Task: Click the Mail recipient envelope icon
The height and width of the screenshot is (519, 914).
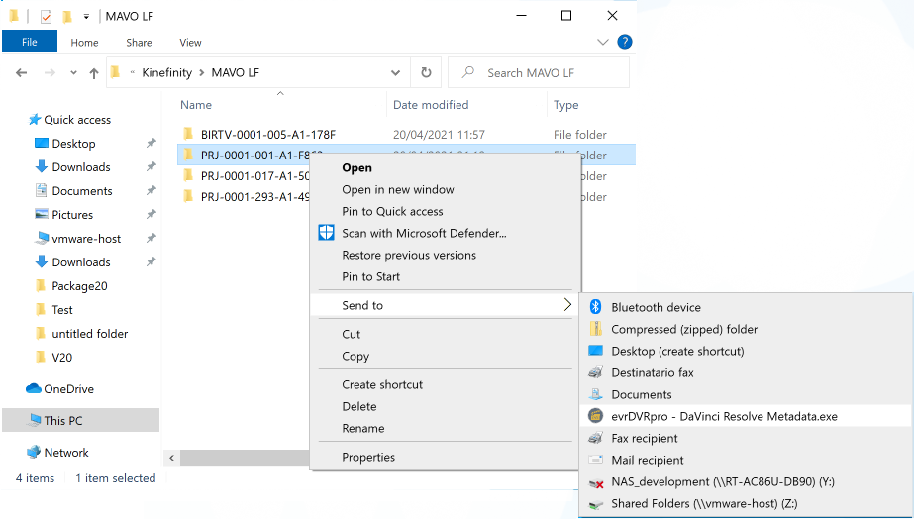Action: point(595,460)
